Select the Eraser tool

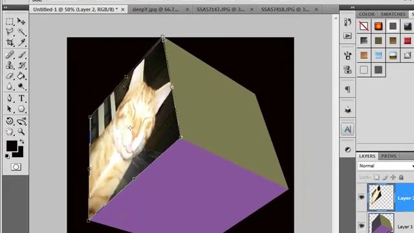(10, 76)
